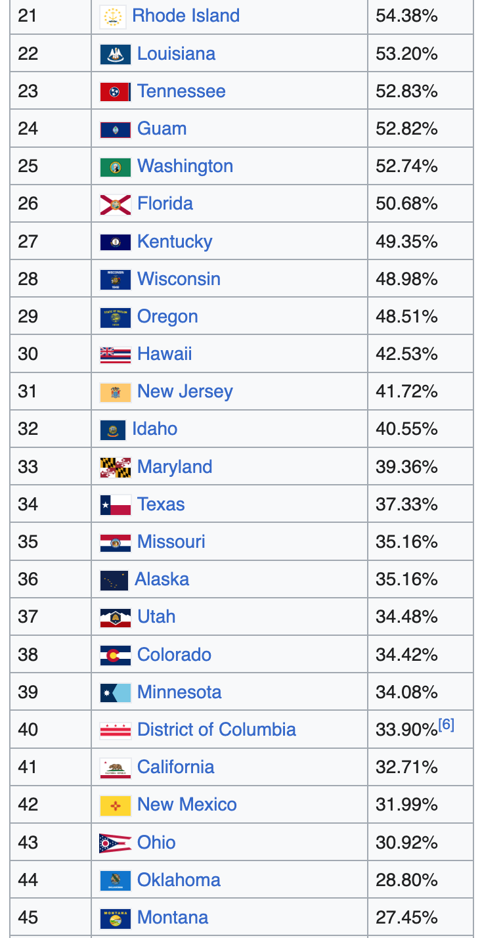This screenshot has width=503, height=938.
Task: Click the Rhode Island flag icon
Action: tap(113, 16)
